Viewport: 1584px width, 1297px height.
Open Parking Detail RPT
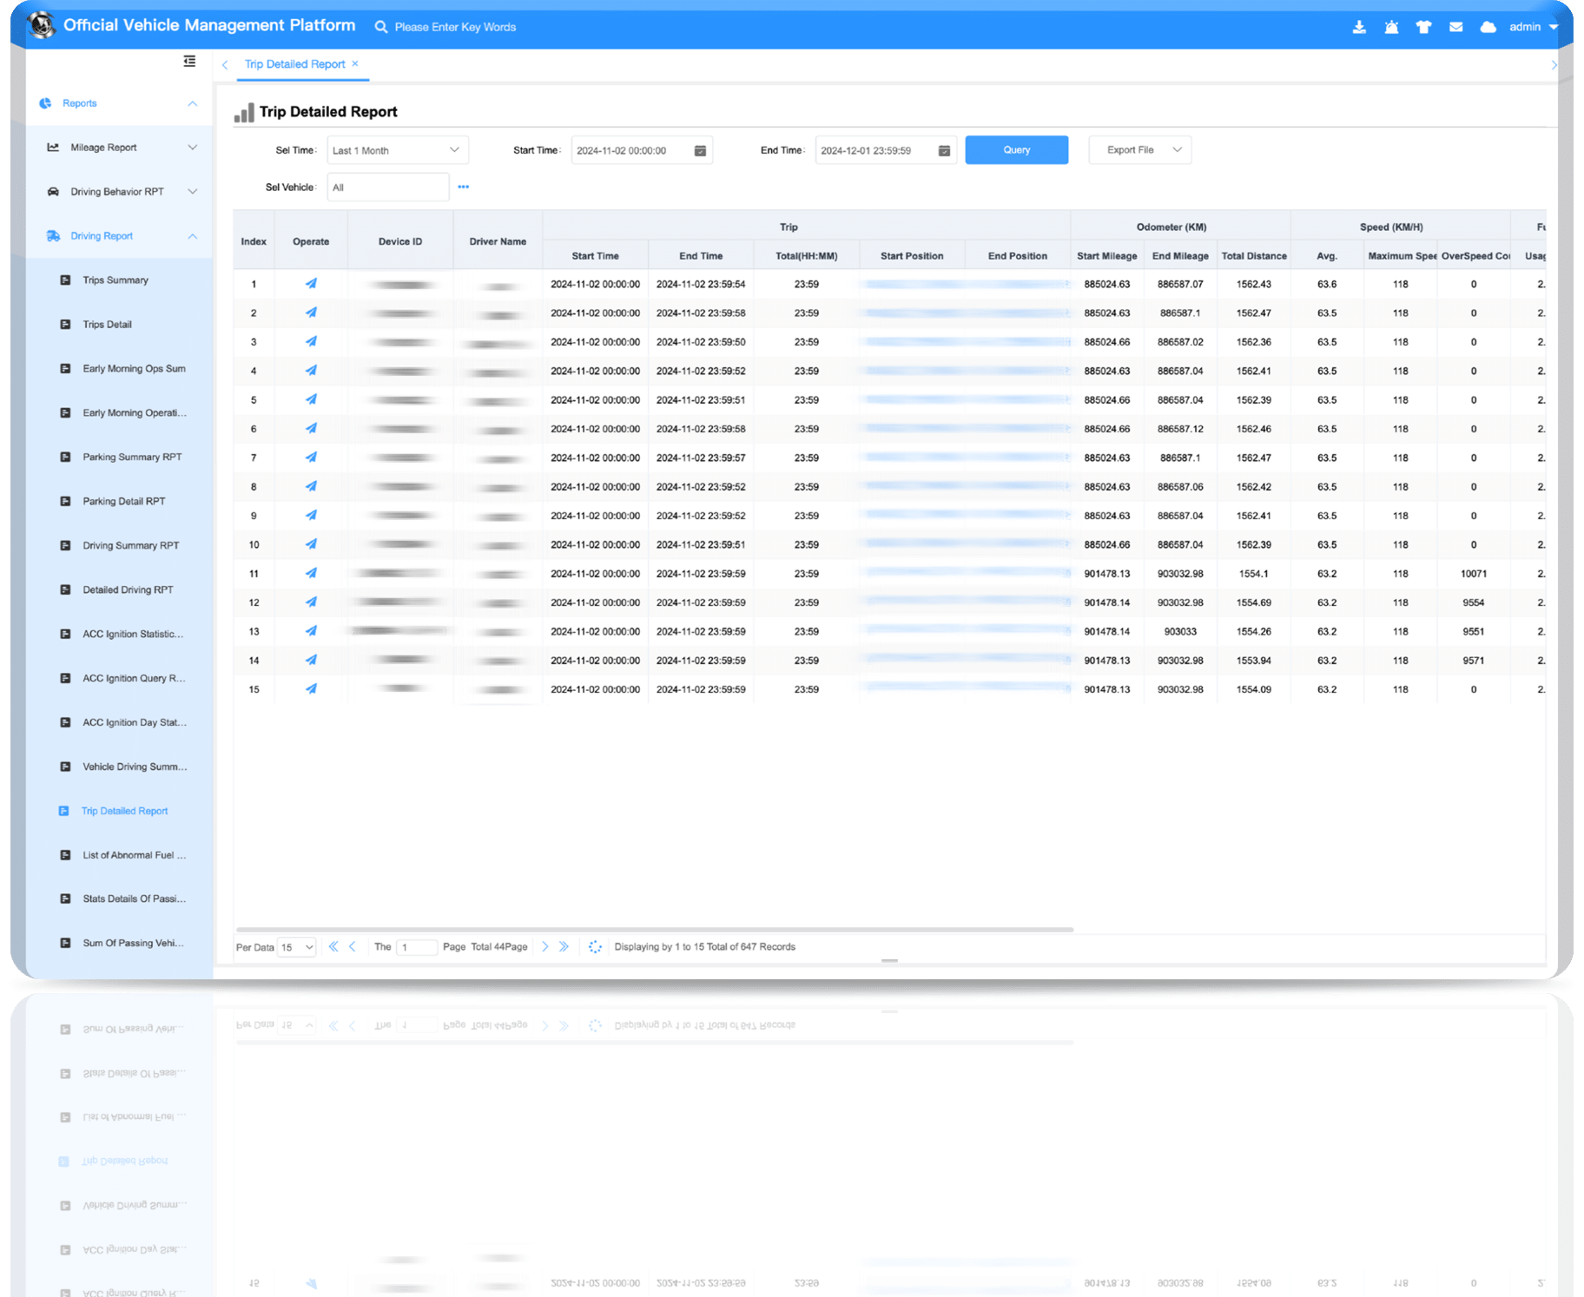click(x=123, y=502)
